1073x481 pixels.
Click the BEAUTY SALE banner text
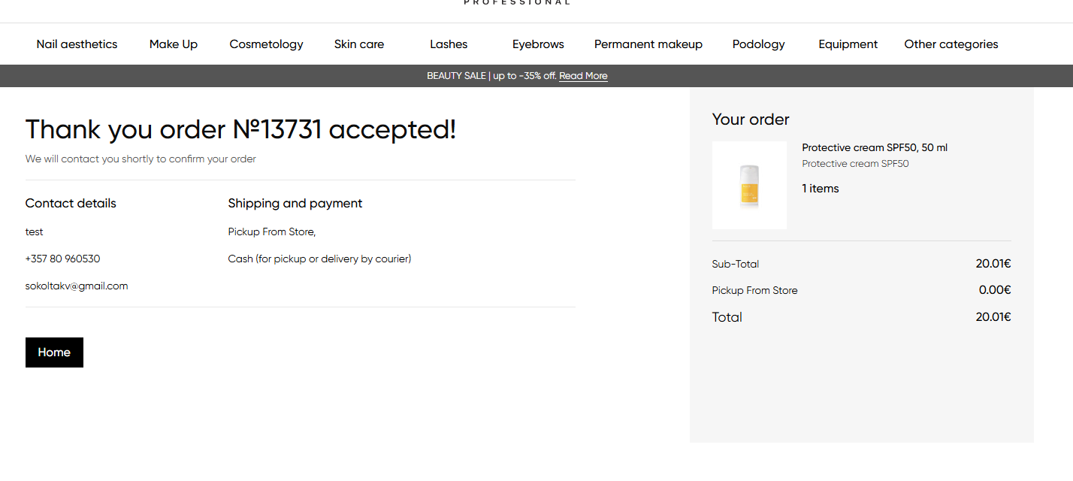point(491,76)
